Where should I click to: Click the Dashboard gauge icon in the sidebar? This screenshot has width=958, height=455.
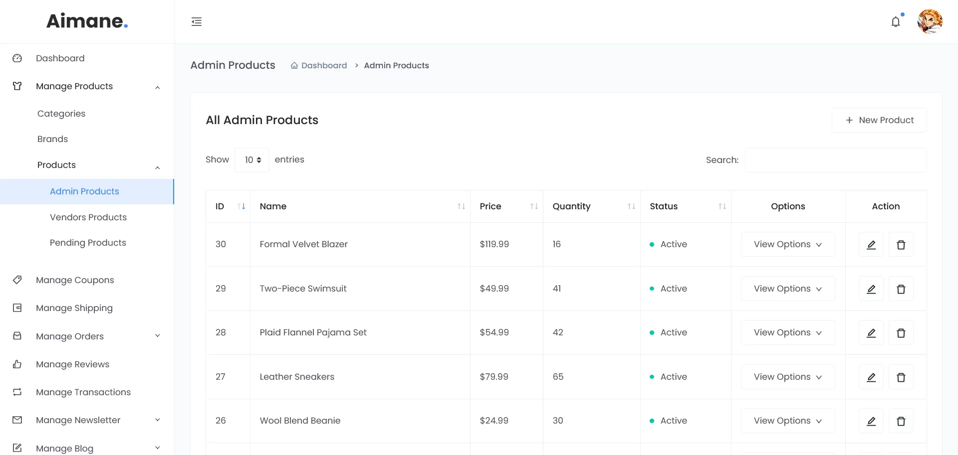click(17, 58)
